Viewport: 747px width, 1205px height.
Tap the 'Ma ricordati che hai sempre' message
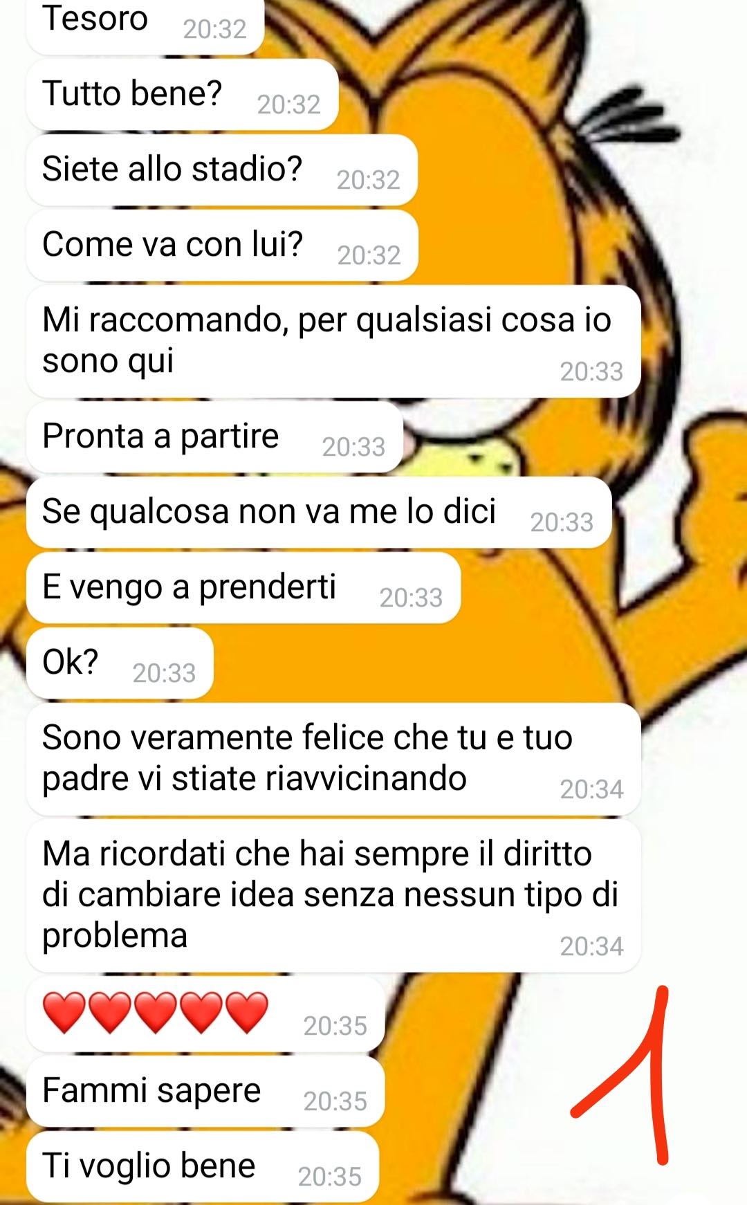tap(333, 896)
